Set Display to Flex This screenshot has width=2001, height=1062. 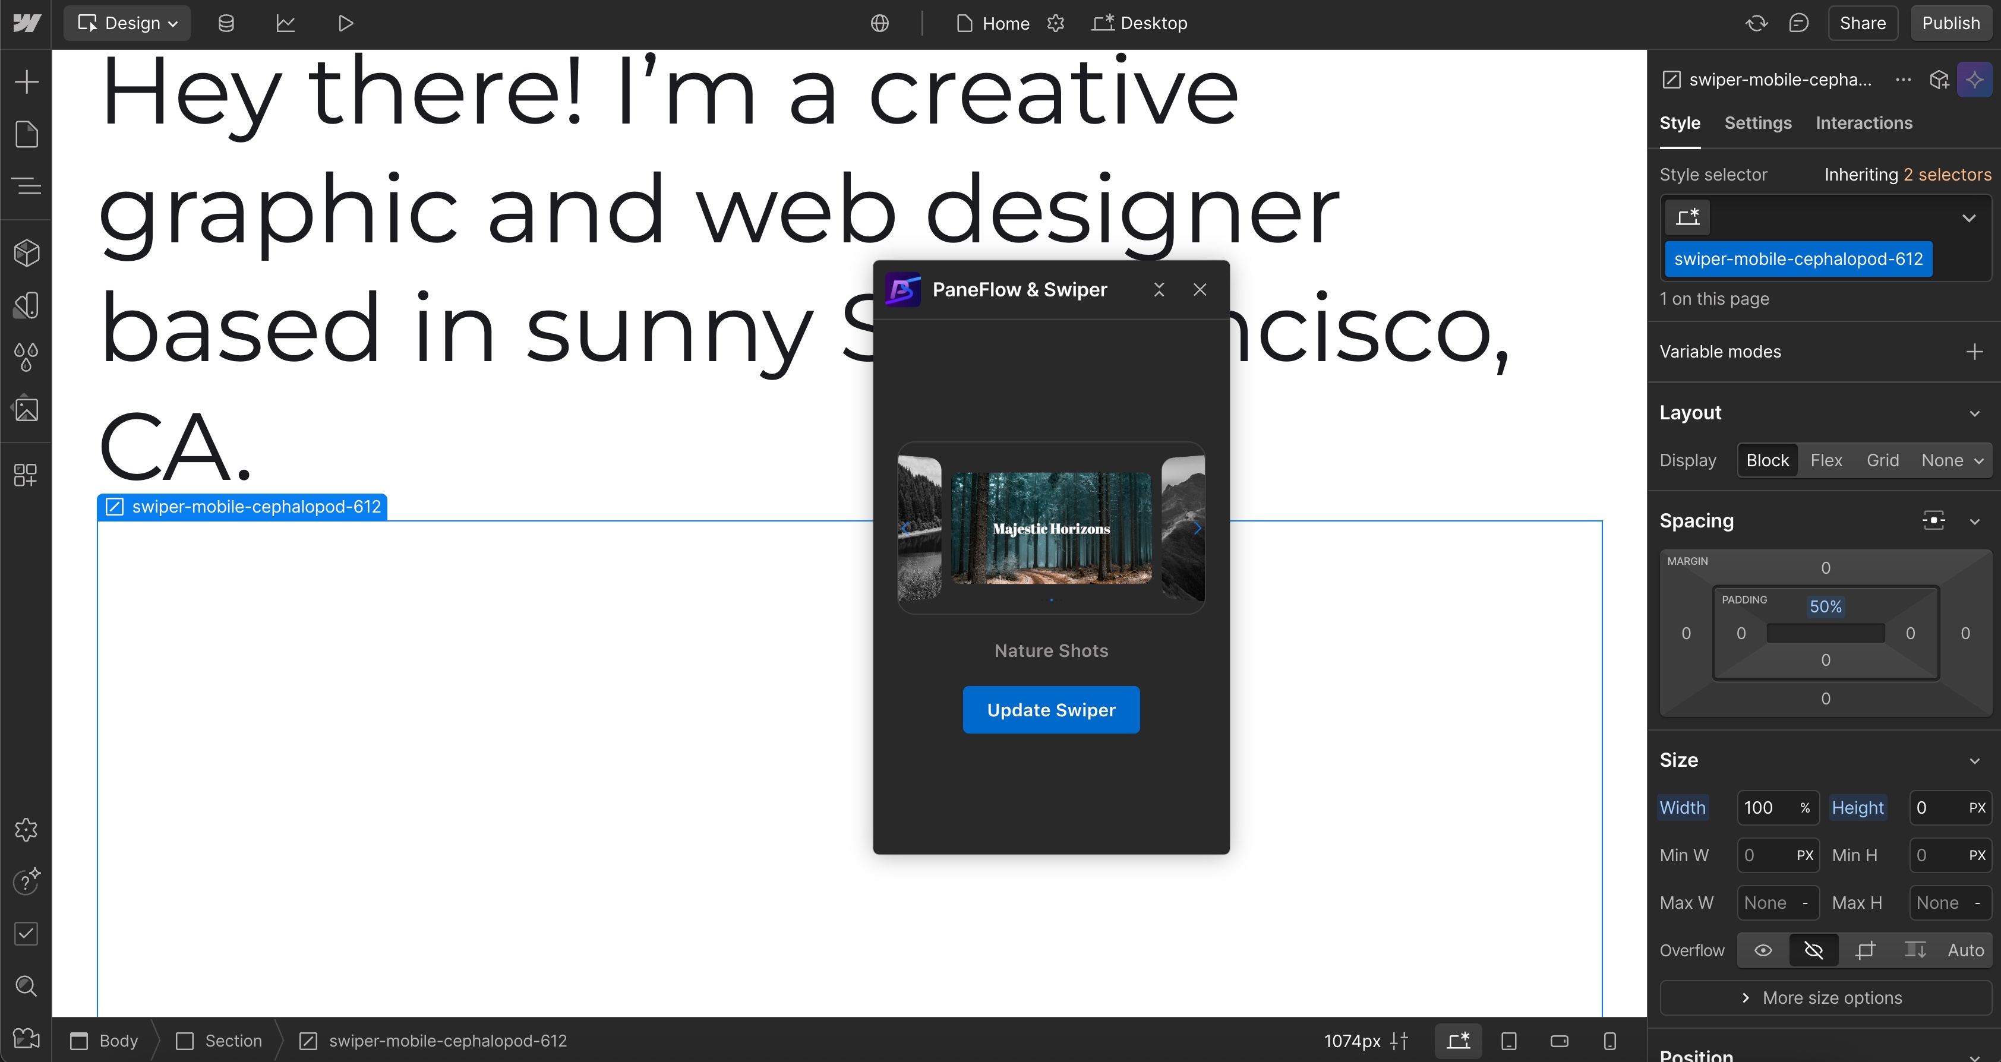coord(1826,460)
